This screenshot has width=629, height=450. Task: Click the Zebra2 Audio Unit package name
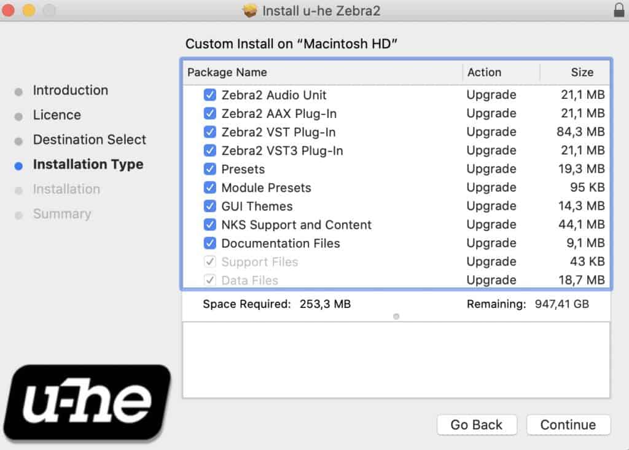[274, 95]
